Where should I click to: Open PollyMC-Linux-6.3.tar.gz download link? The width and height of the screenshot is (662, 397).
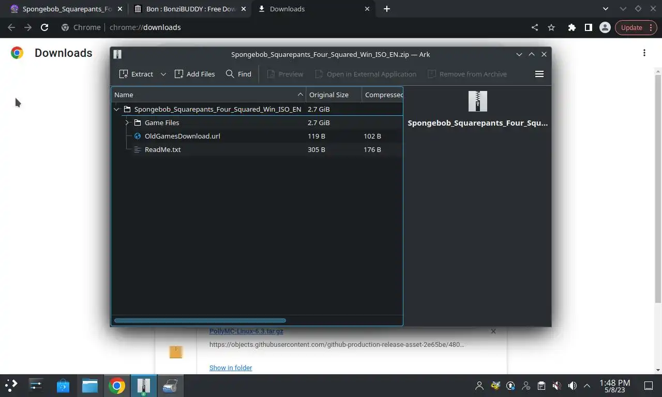pyautogui.click(x=246, y=331)
